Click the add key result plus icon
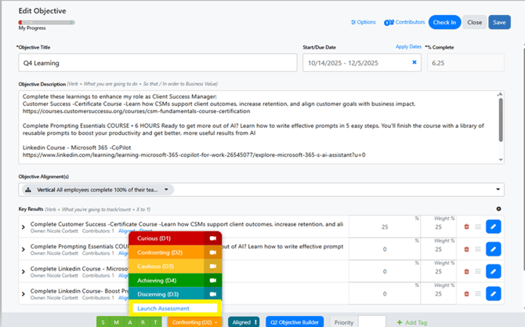 499,209
